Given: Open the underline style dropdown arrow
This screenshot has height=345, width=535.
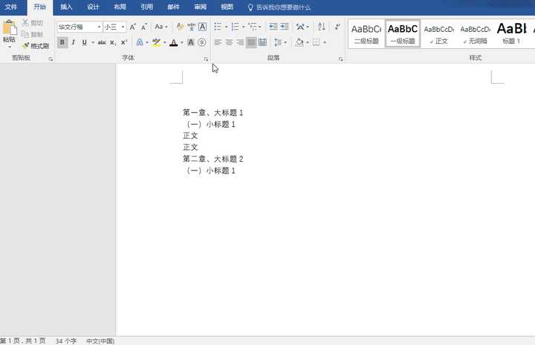Looking at the screenshot, I should click(x=93, y=42).
